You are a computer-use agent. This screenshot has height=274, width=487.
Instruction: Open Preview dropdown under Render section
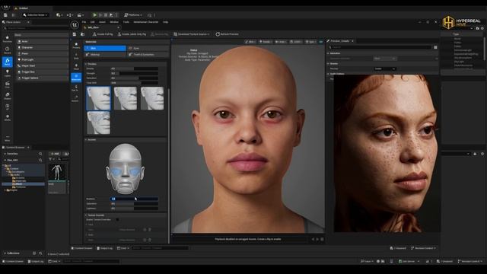click(x=384, y=68)
